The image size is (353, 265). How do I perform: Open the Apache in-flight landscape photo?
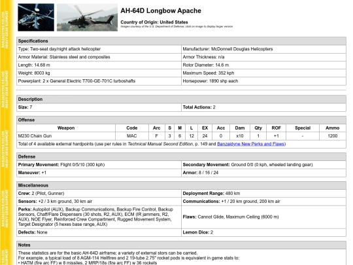click(x=87, y=18)
